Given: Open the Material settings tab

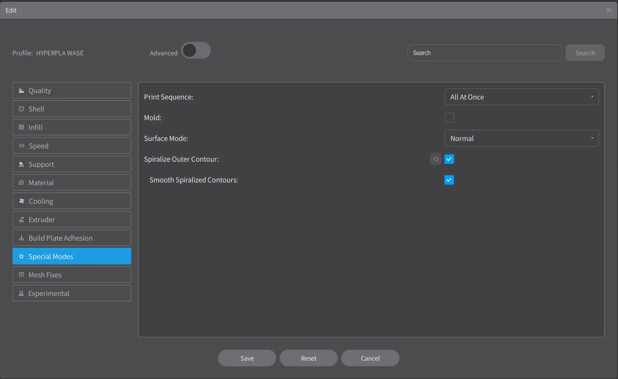Looking at the screenshot, I should coord(72,183).
